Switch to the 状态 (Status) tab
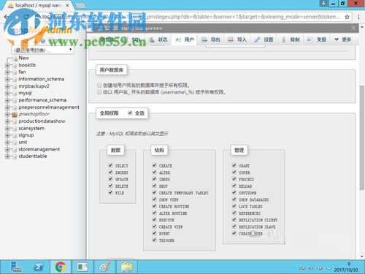Viewport: 365px width, 274px height. (x=158, y=39)
